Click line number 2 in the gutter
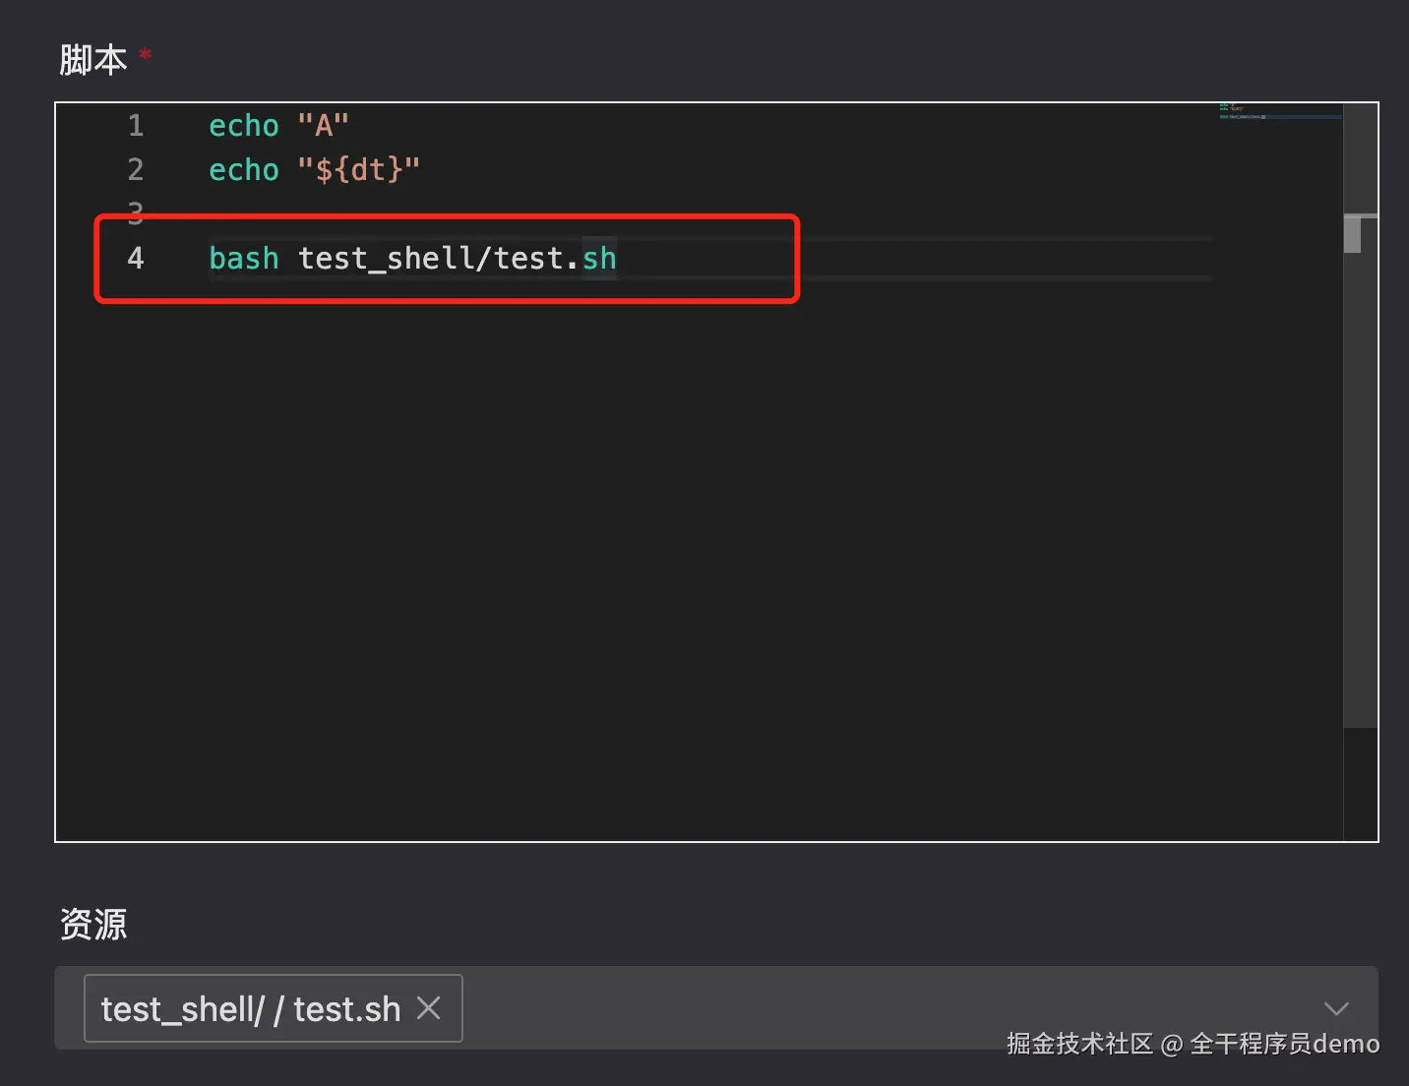This screenshot has width=1409, height=1086. (x=136, y=170)
